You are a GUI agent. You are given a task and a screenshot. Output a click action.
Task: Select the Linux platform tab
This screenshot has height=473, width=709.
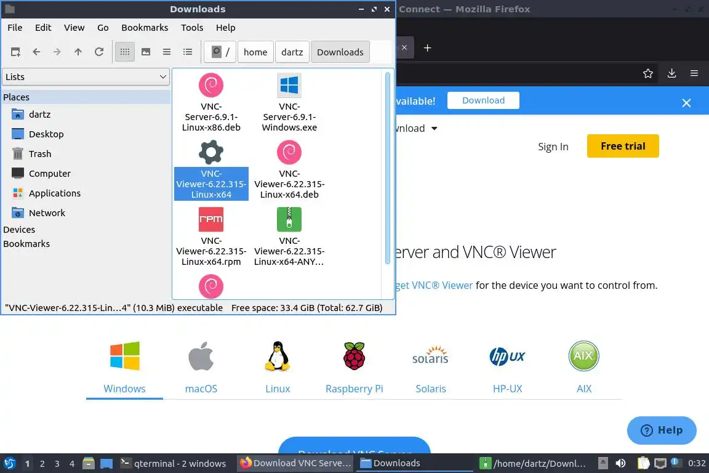pyautogui.click(x=278, y=368)
